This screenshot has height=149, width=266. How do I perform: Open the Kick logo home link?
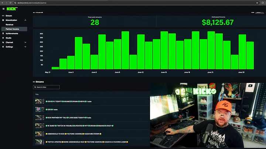click(x=12, y=9)
